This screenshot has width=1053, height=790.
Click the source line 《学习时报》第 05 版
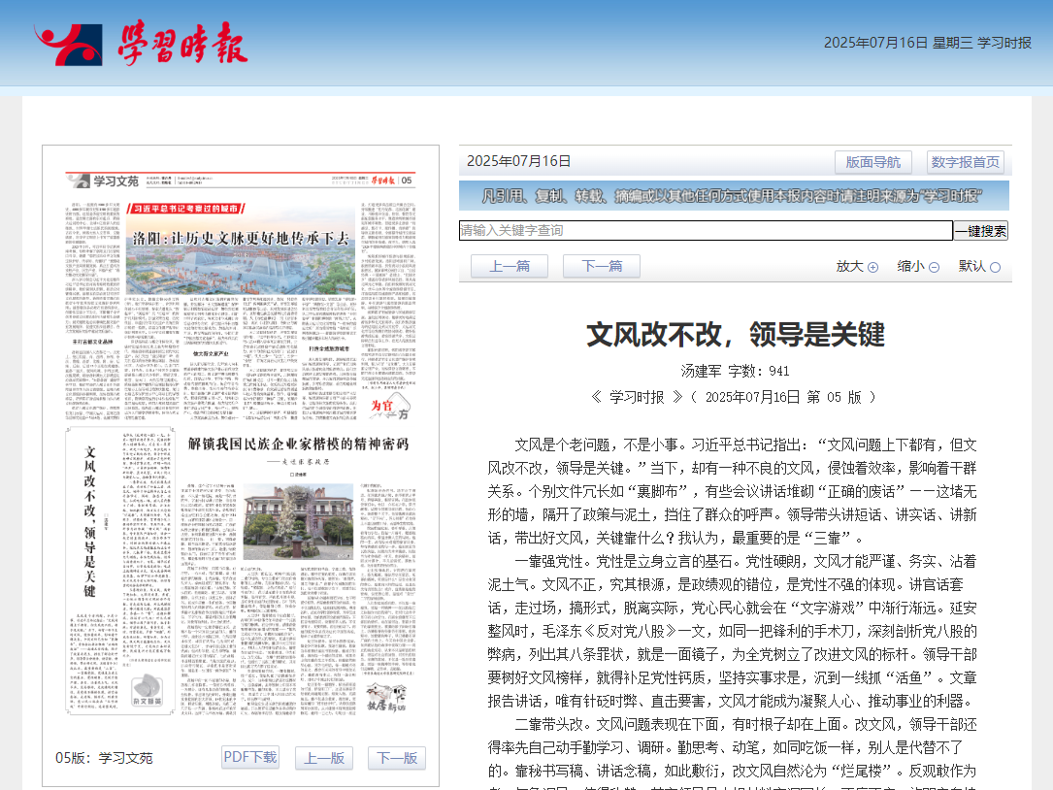click(x=736, y=397)
